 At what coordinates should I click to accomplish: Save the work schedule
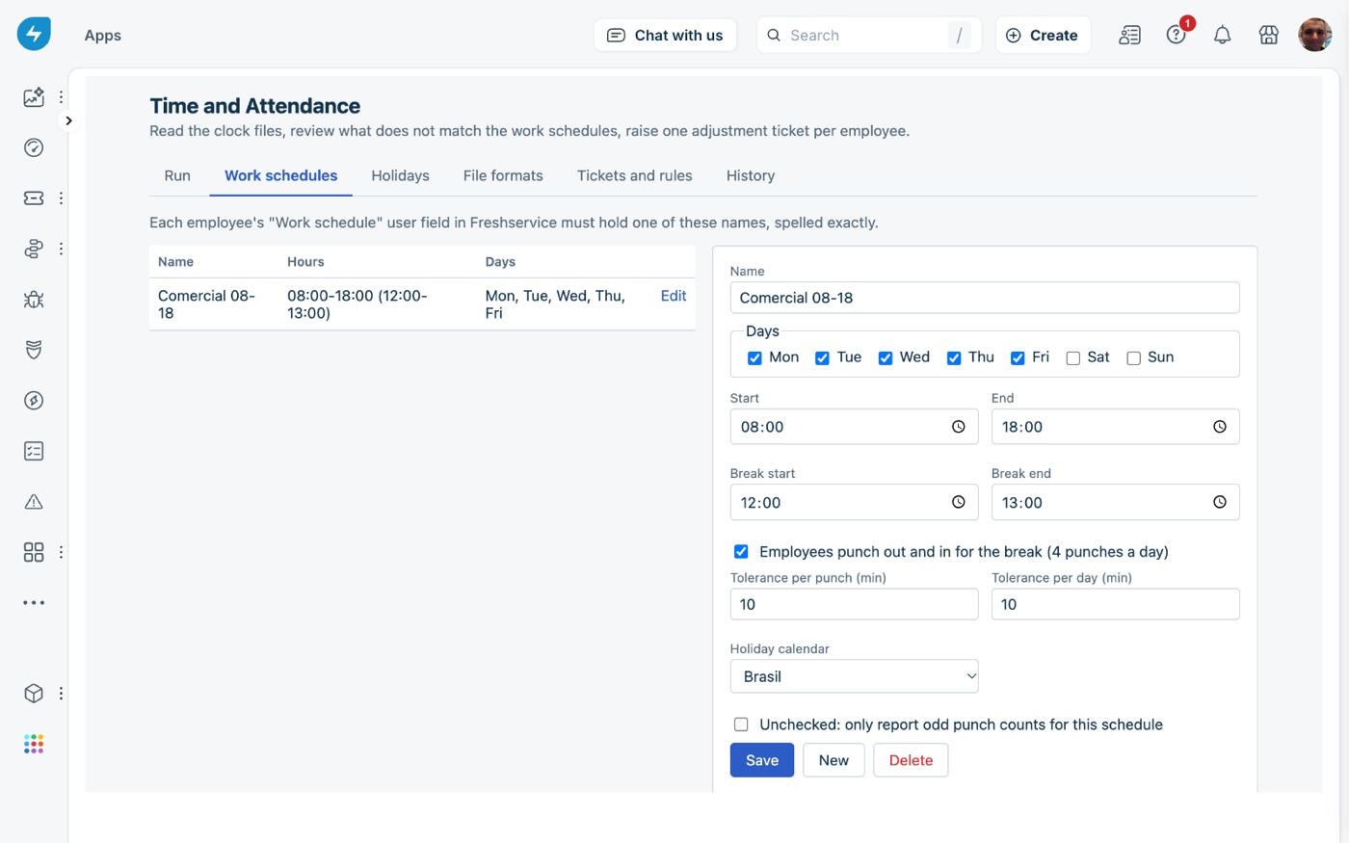[761, 760]
